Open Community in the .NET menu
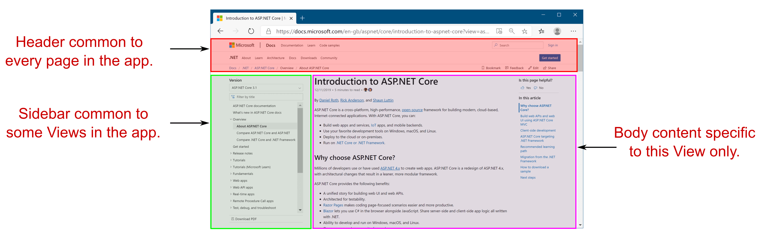This screenshot has height=236, width=758. point(329,58)
